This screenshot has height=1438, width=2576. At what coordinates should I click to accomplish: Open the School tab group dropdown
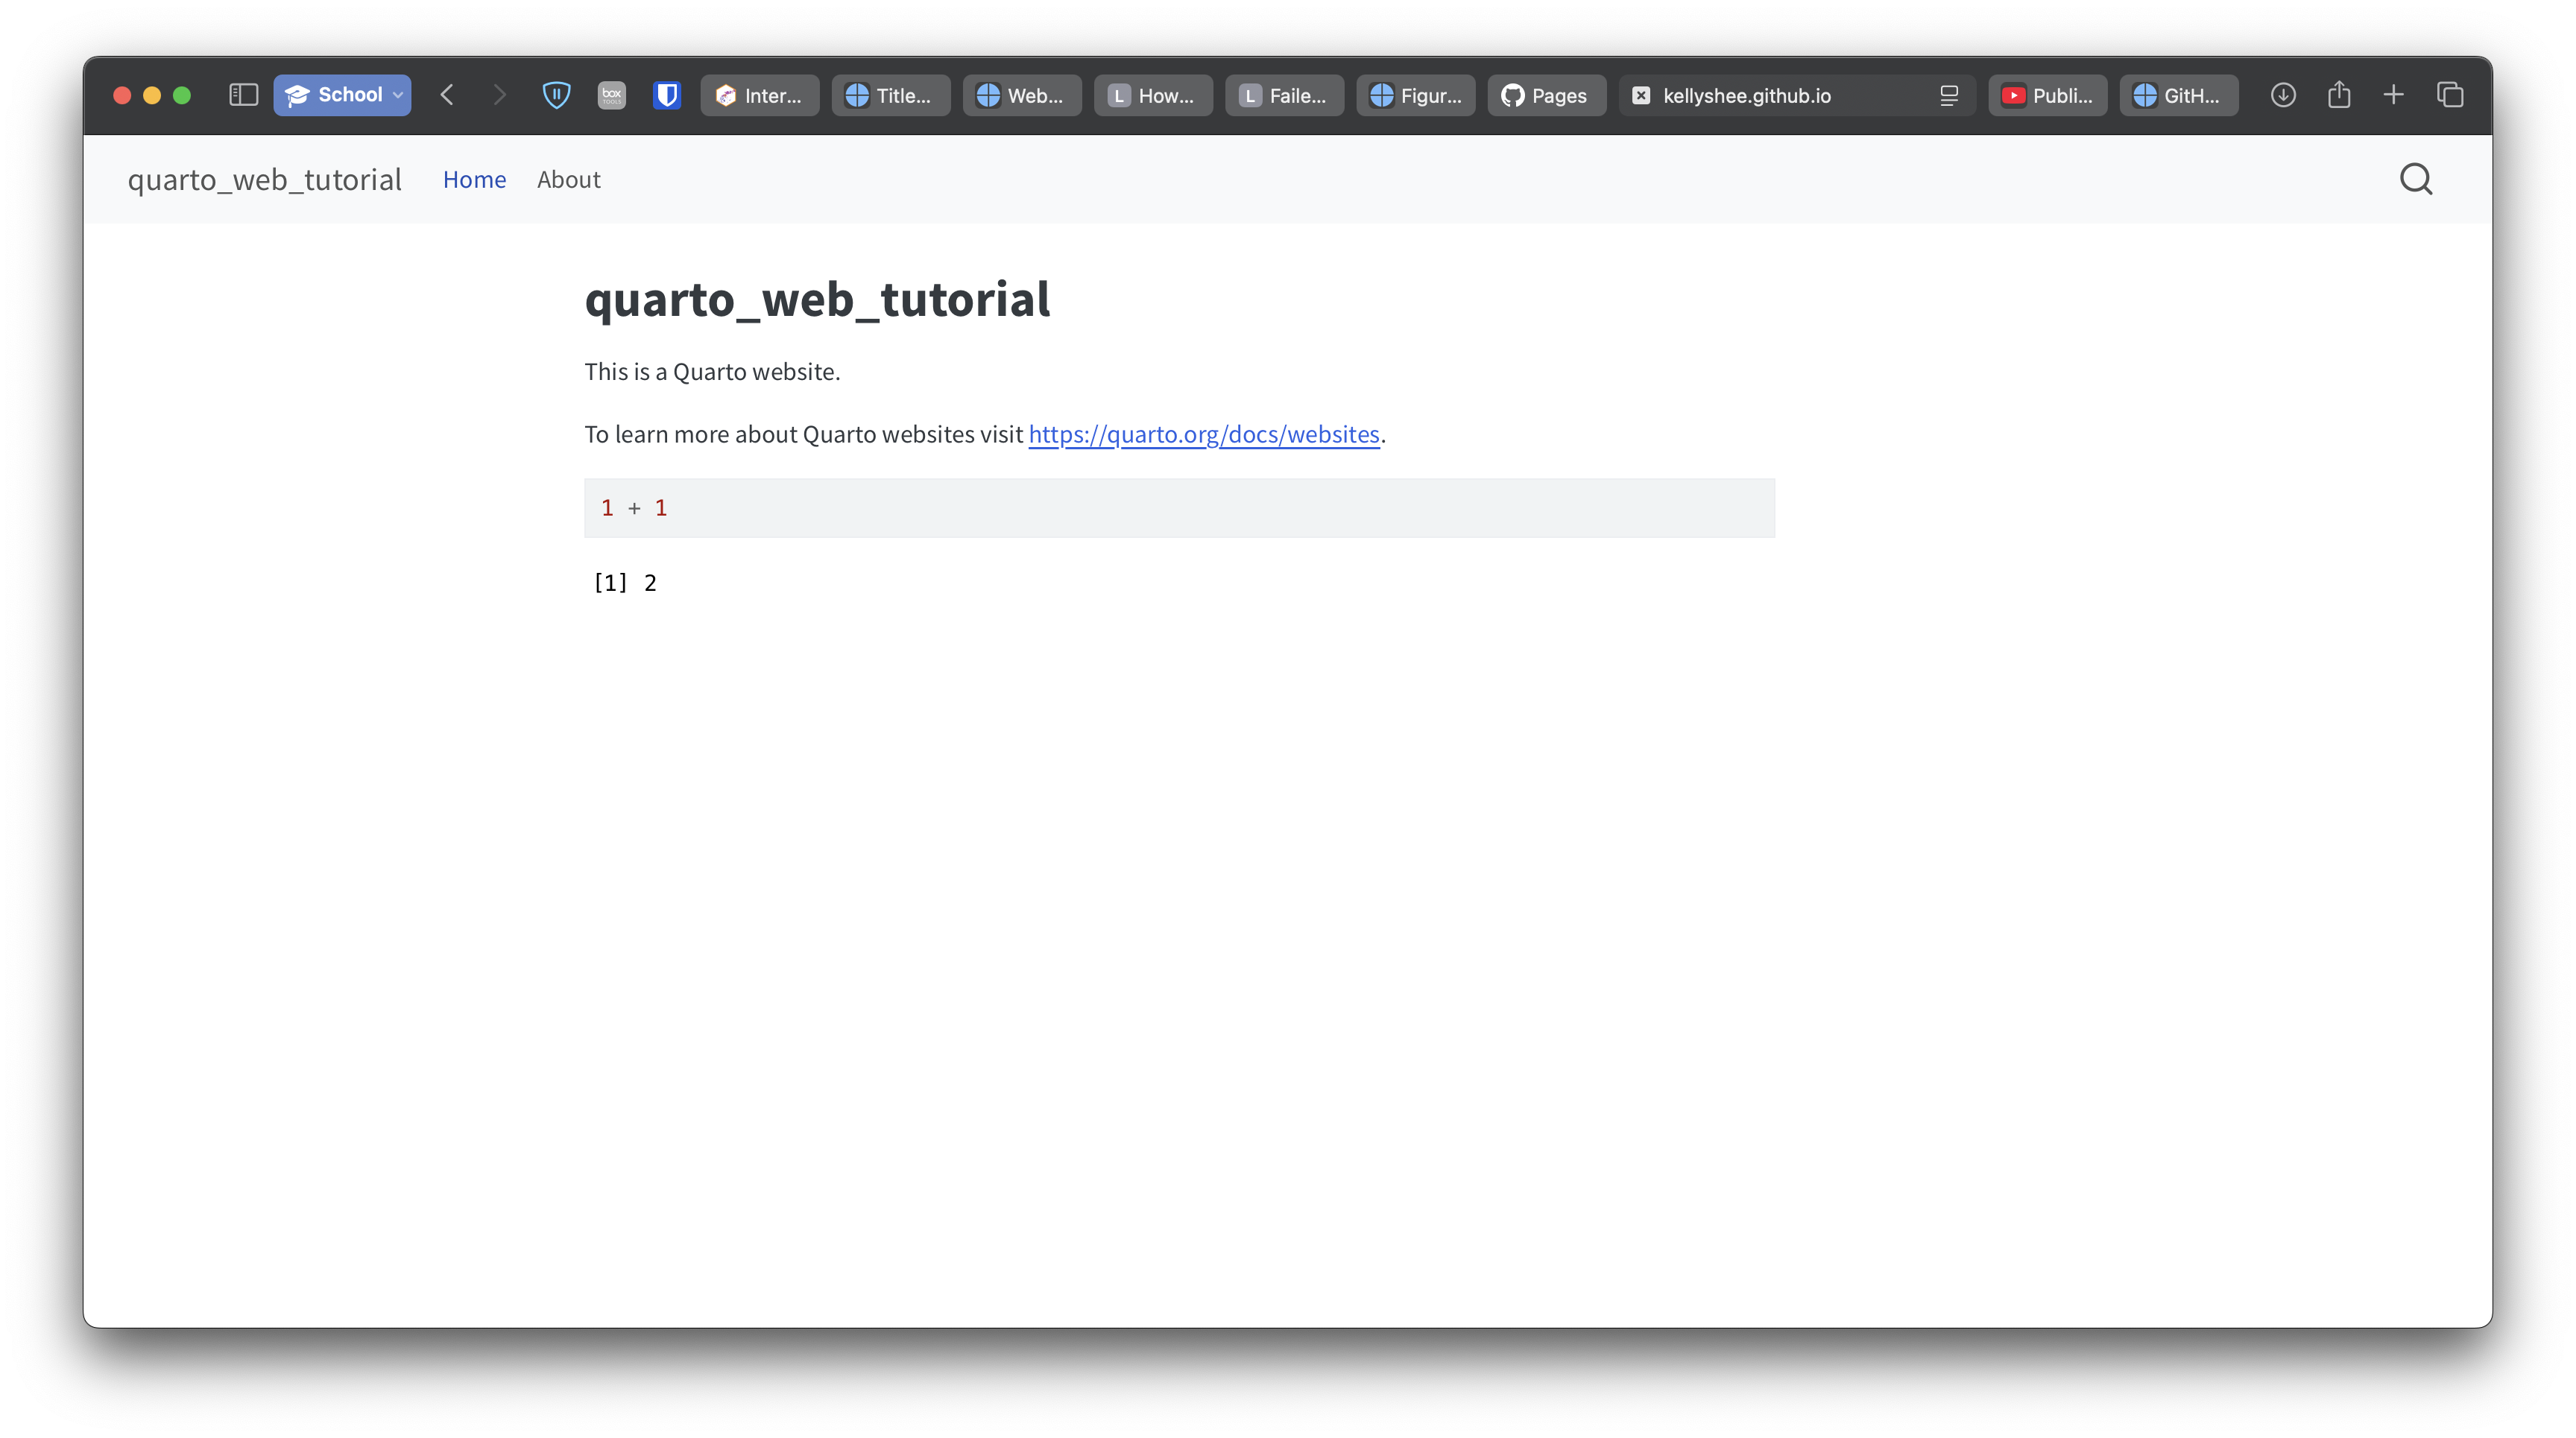point(342,95)
